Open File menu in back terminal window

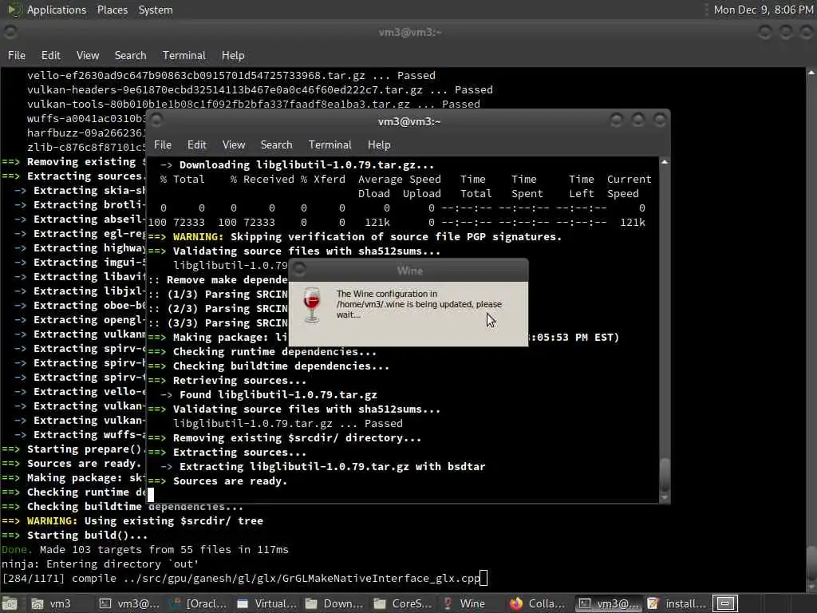(16, 55)
